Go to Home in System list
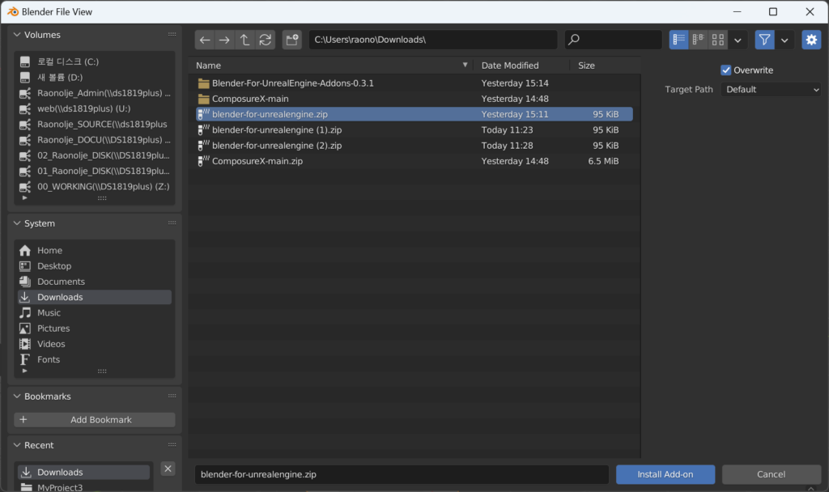 click(x=95, y=251)
